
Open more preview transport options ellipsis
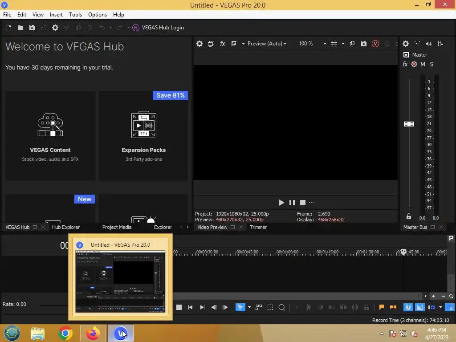click(x=312, y=203)
